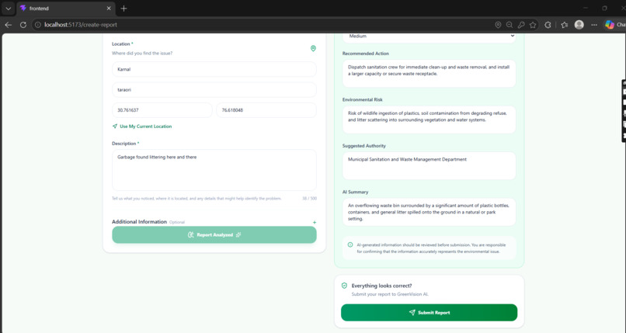Click the 'AI Summary' label
This screenshot has height=333, width=626.
click(x=355, y=192)
